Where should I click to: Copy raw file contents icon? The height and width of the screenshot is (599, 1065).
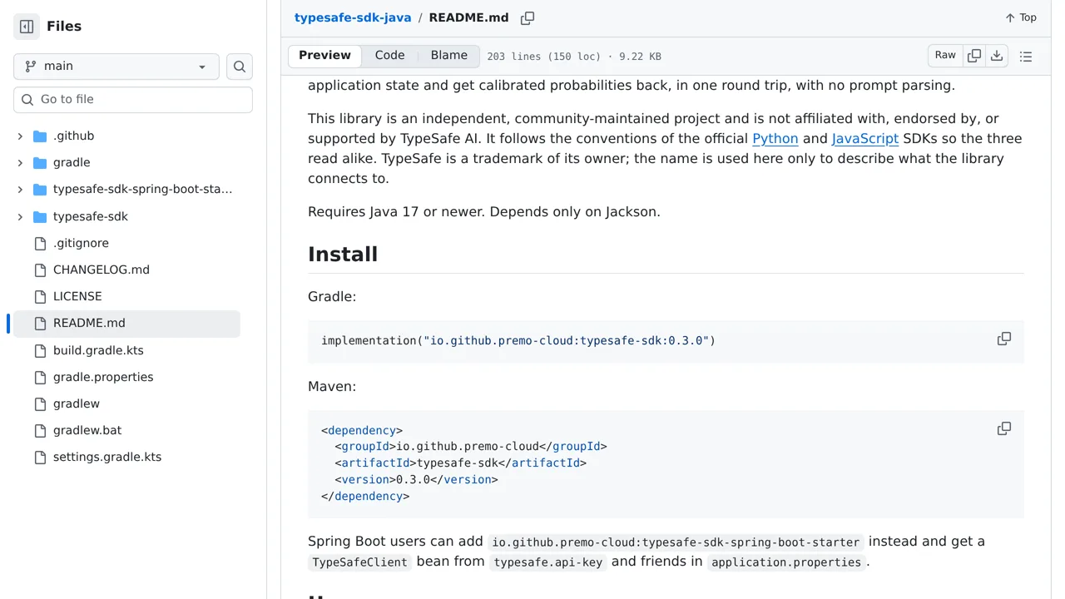[x=974, y=56]
